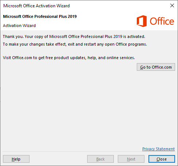This screenshot has height=166, width=178.
Task: Dismiss the wizard with the Close button
Action: 162,159
